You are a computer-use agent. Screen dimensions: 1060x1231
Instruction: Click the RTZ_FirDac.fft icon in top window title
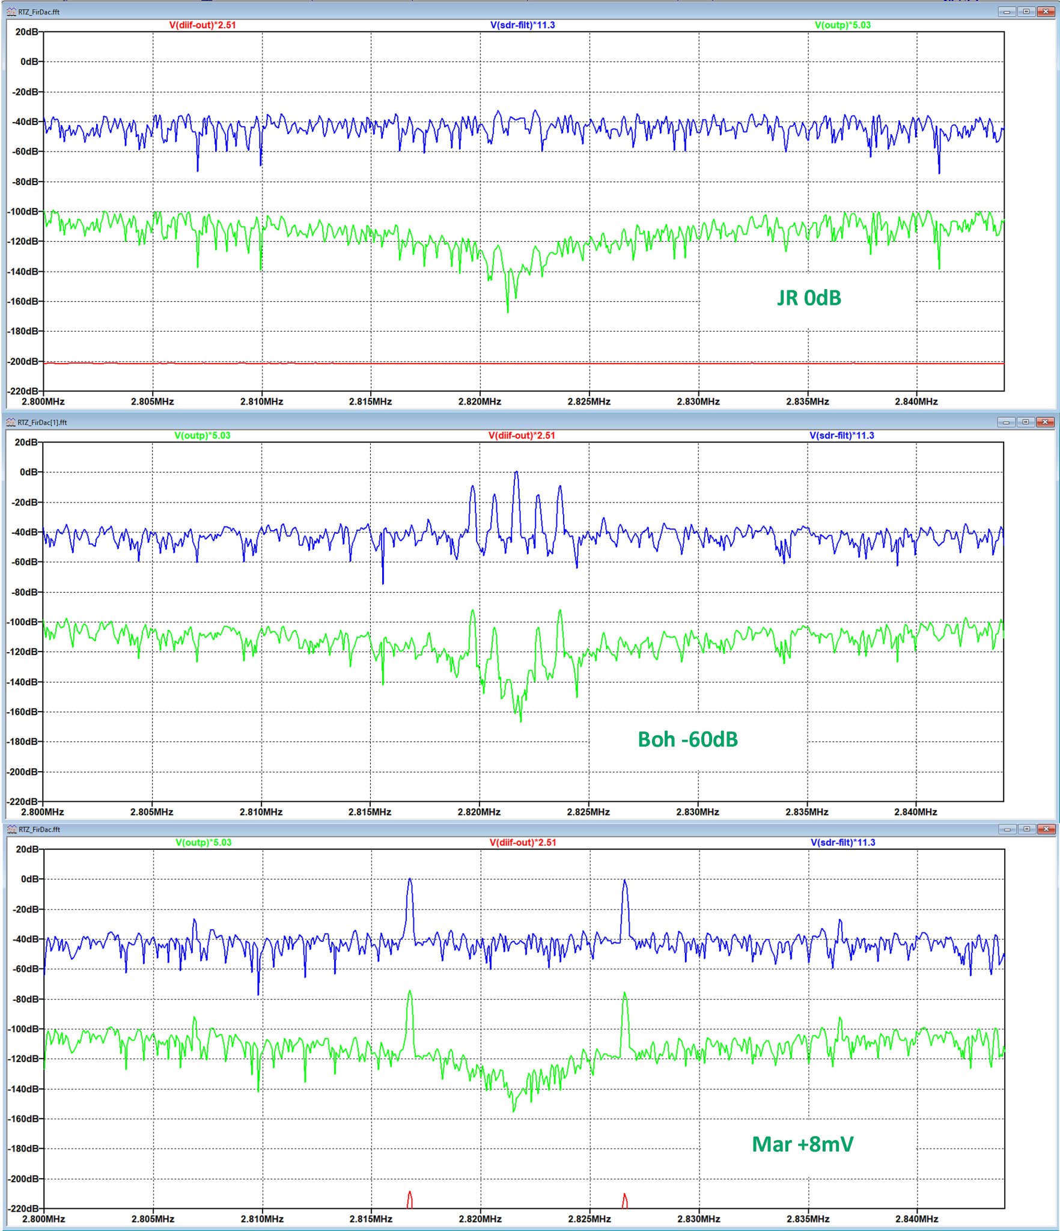(x=11, y=12)
